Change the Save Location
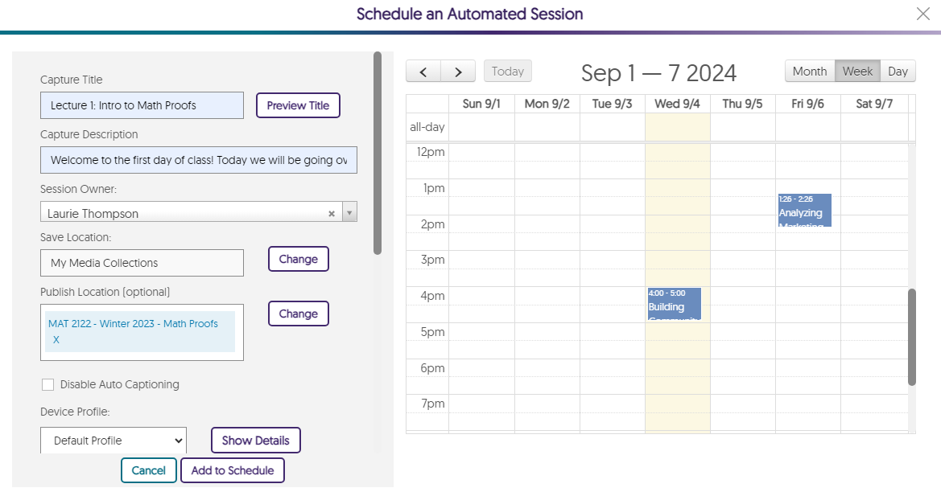This screenshot has width=941, height=492. click(298, 259)
